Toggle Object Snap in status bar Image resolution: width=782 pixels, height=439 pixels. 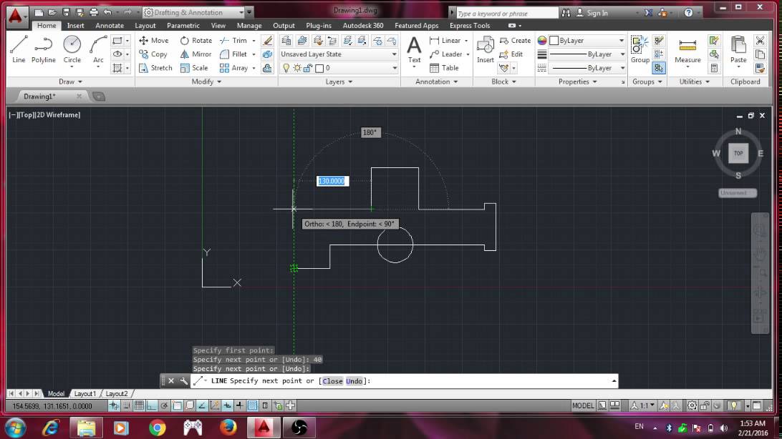tap(177, 405)
